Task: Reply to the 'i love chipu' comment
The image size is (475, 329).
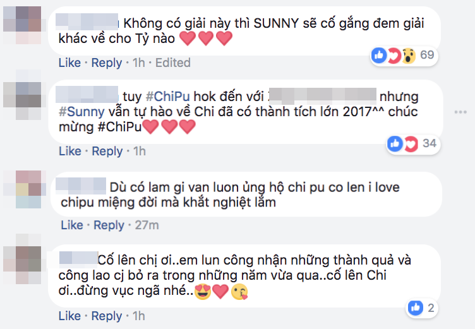Action: pyautogui.click(x=109, y=225)
